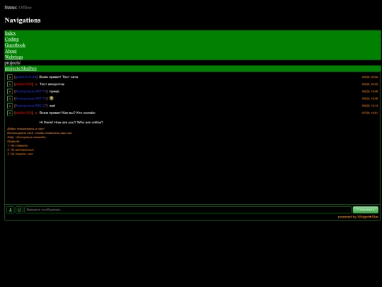The height and width of the screenshot is (287, 382).
Task: Click the laughing emoji in chat
Action: coord(52,99)
